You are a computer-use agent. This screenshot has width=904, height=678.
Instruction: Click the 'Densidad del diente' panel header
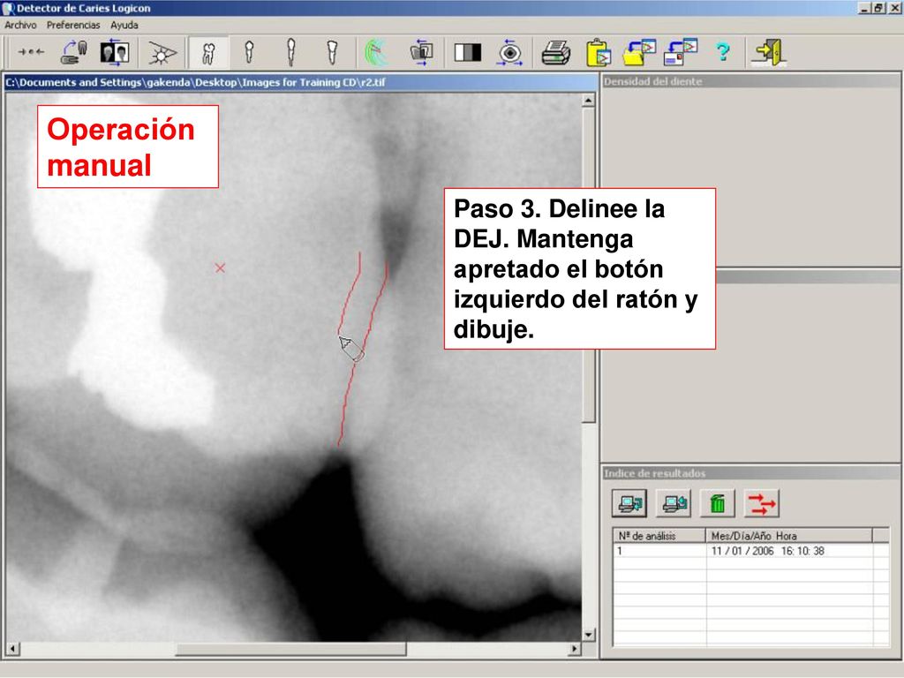coord(750,81)
